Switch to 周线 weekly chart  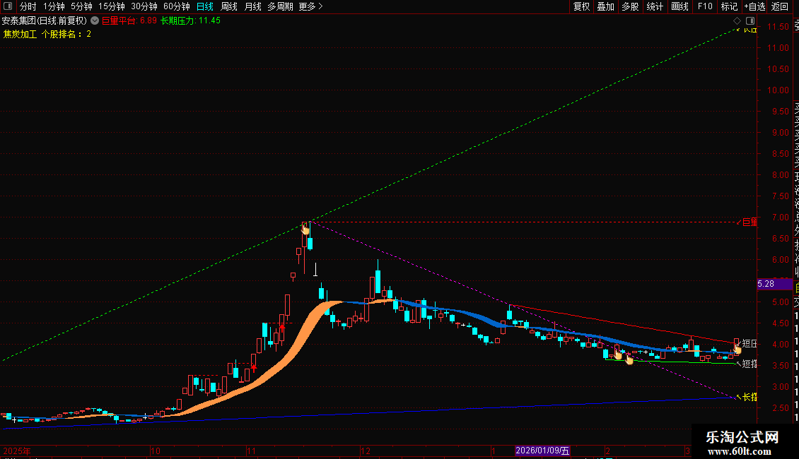point(229,6)
